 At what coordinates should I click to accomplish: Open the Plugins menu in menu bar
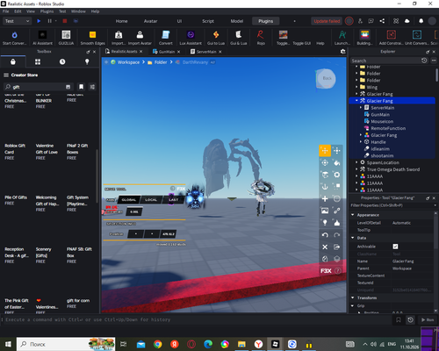click(47, 11)
